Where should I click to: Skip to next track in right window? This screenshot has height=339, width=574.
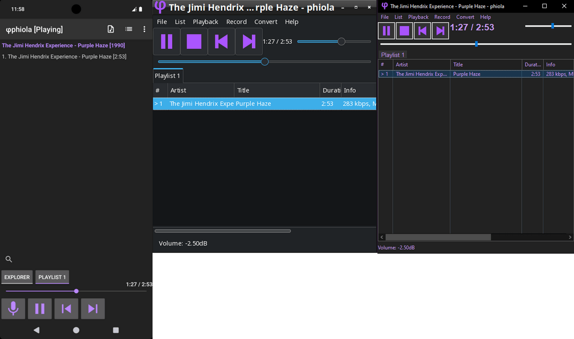(x=440, y=31)
